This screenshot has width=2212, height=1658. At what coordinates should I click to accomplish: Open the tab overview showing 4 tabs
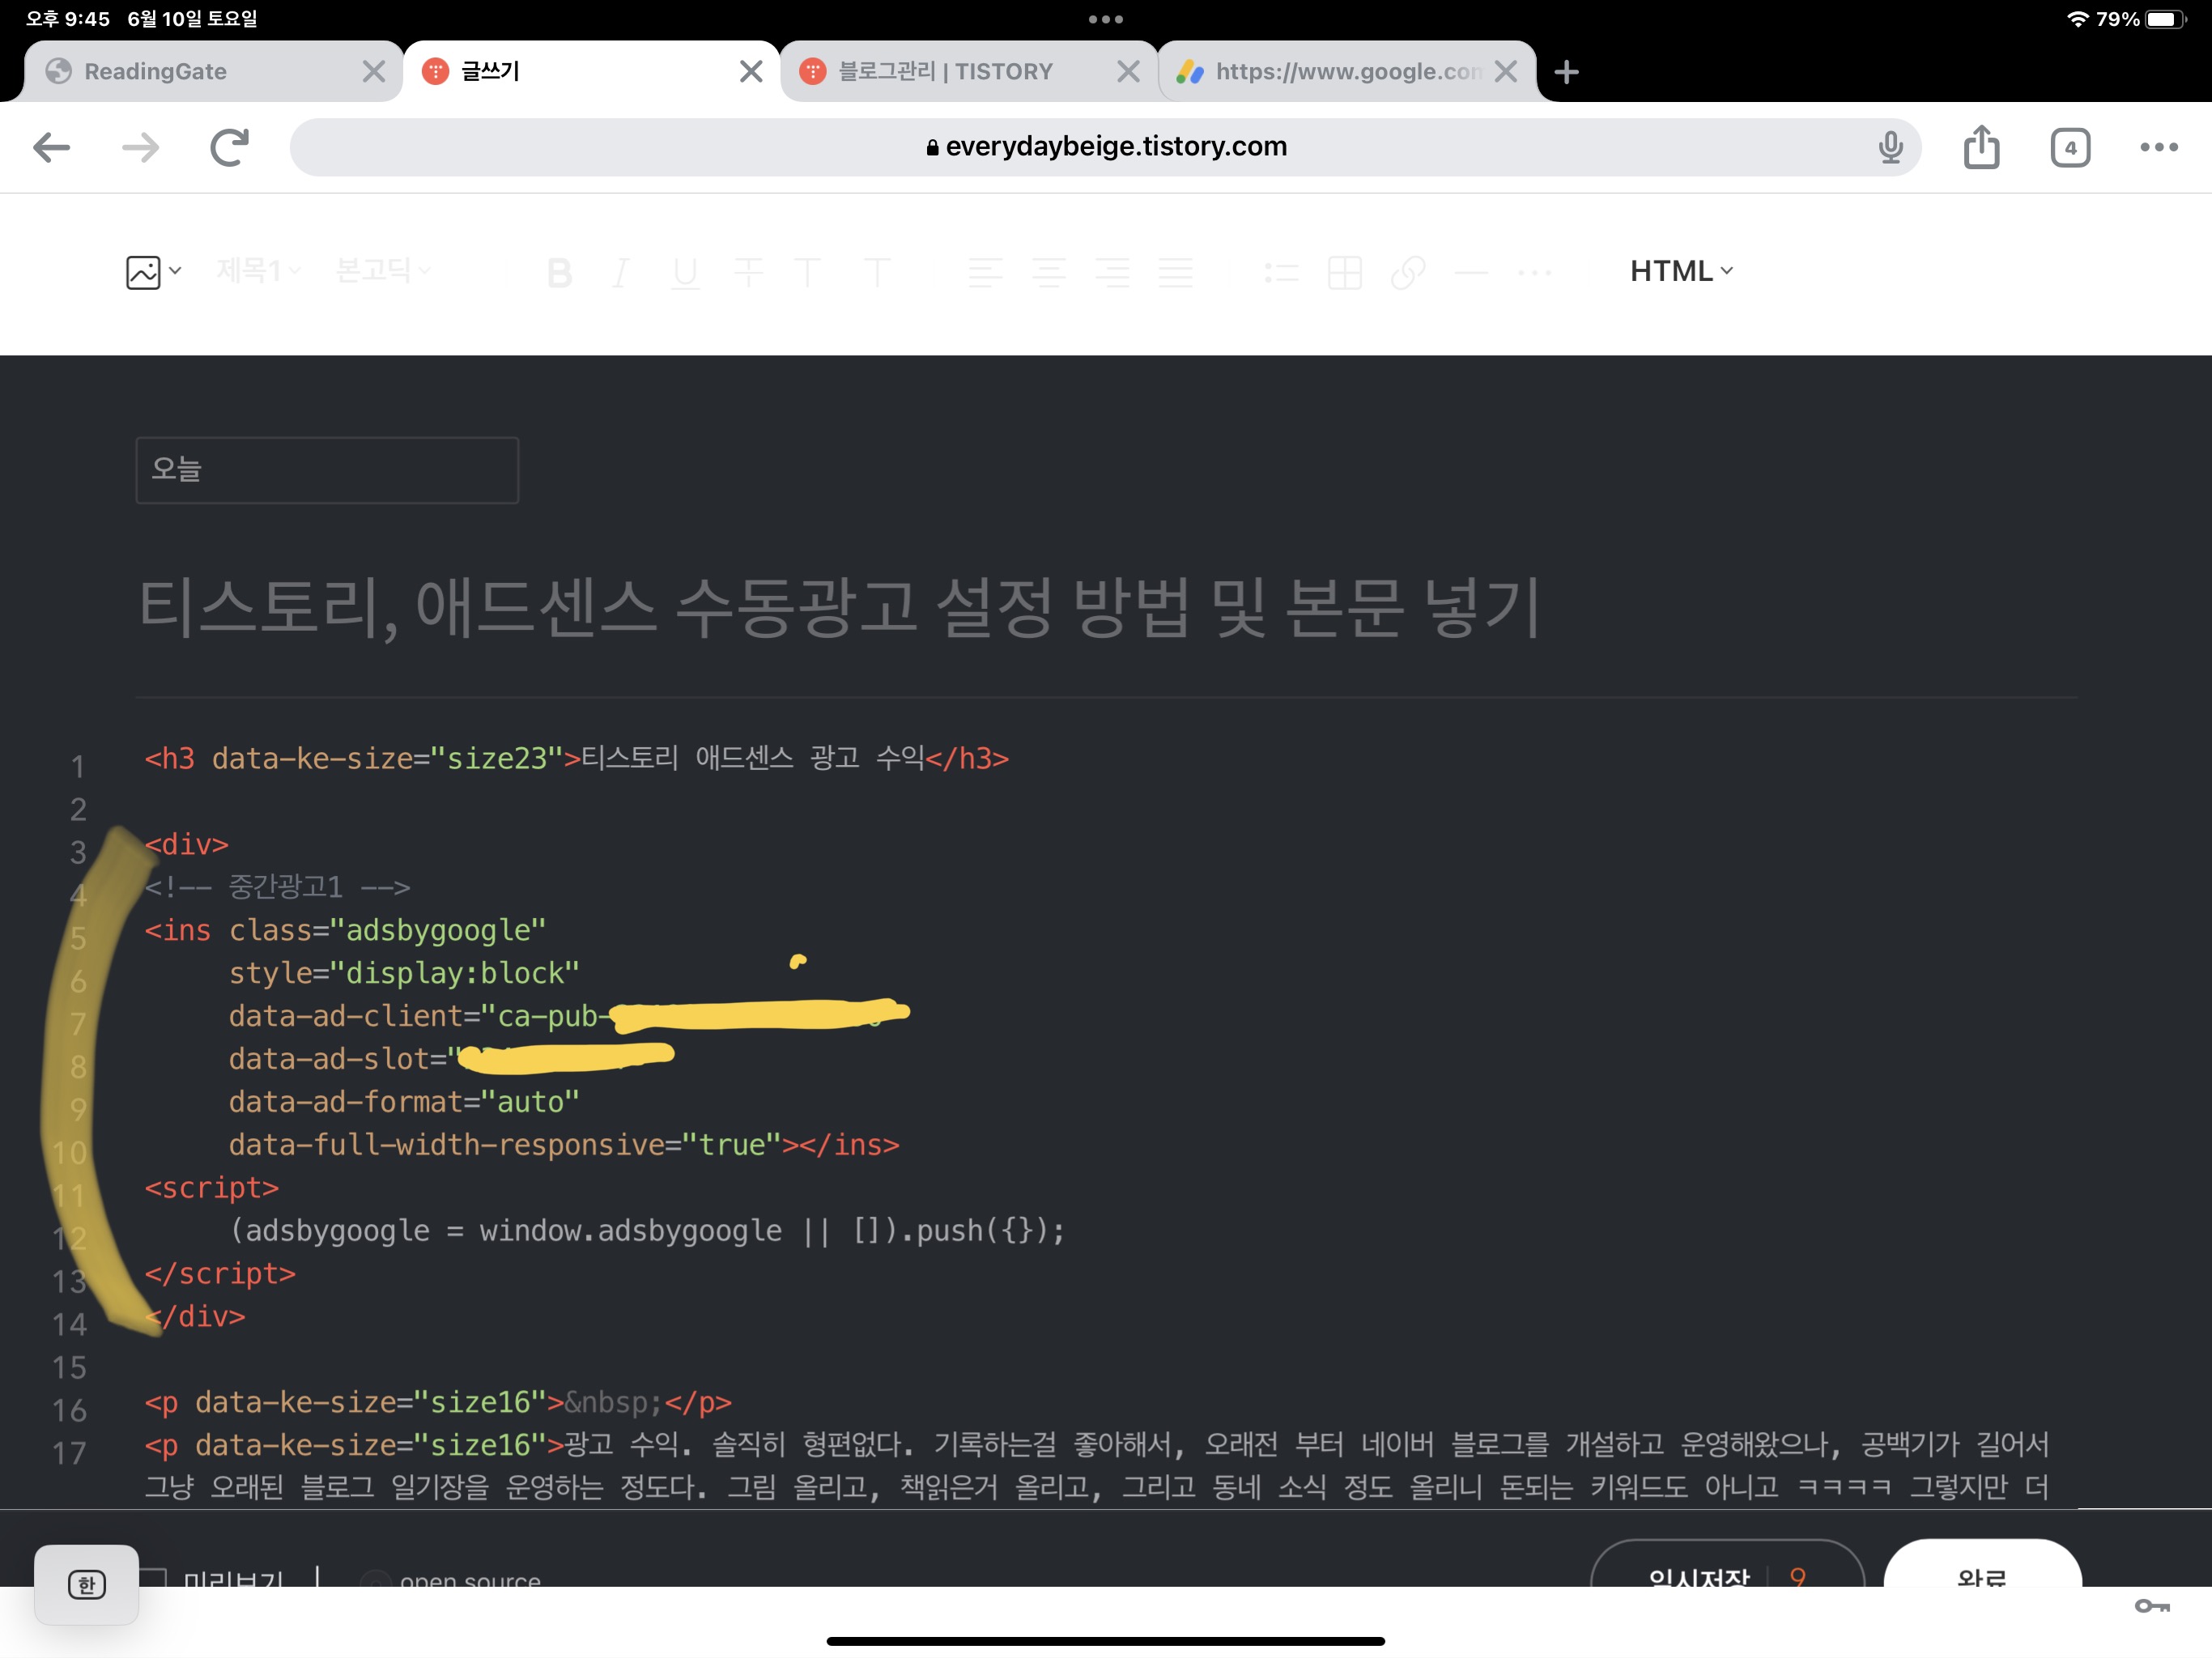(x=2069, y=148)
